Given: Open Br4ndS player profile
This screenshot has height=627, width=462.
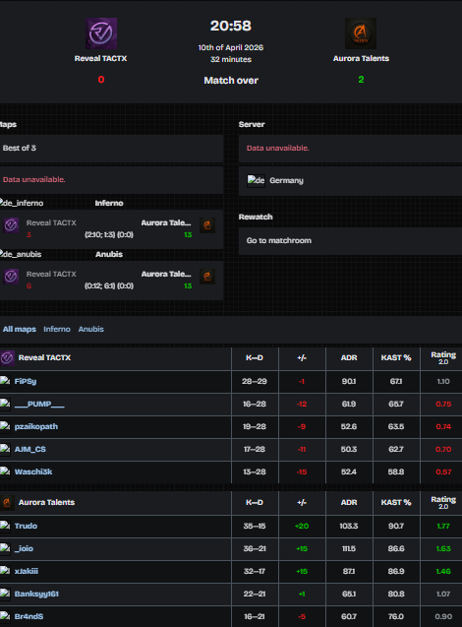Looking at the screenshot, I should (x=29, y=616).
